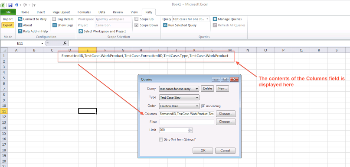
Task: Click the Connect to Rally icon
Action: [x=20, y=19]
